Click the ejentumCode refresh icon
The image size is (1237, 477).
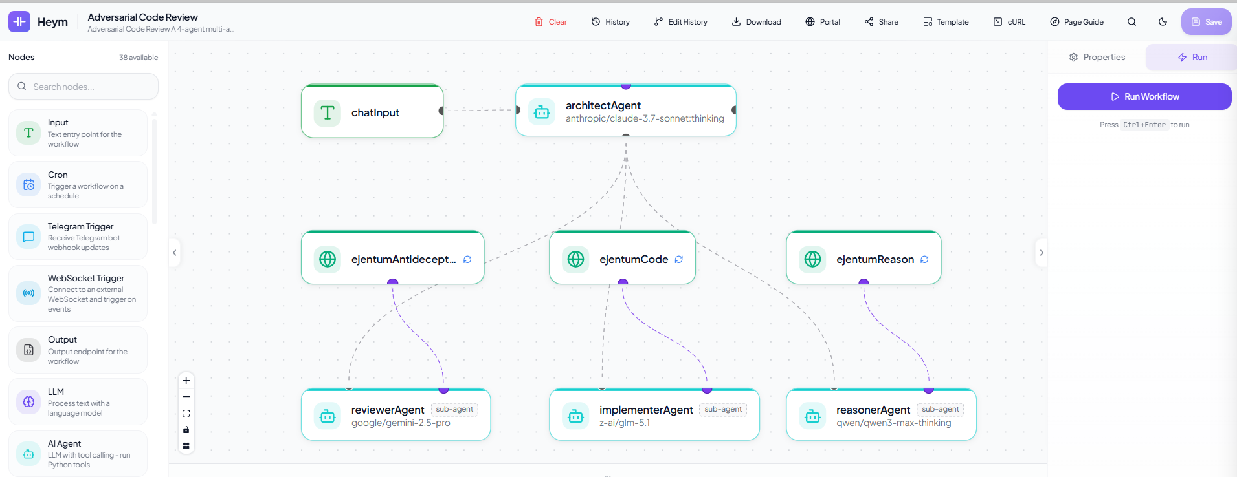(679, 259)
